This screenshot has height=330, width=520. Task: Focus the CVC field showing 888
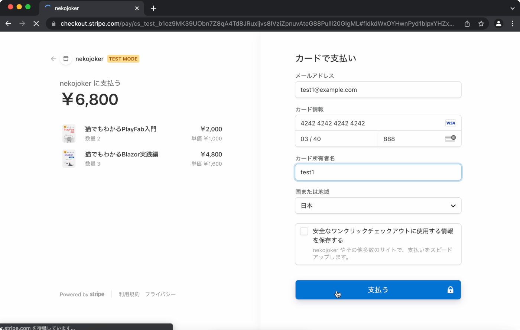tap(420, 139)
